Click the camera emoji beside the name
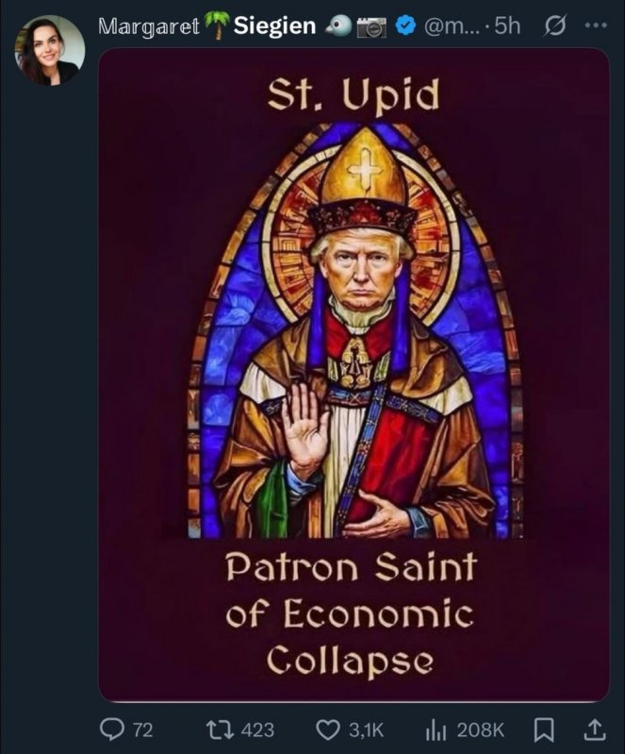 point(371,27)
